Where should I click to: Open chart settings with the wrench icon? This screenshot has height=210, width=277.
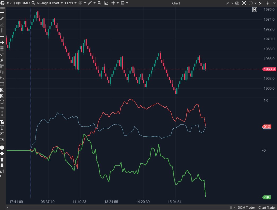click(261, 3)
